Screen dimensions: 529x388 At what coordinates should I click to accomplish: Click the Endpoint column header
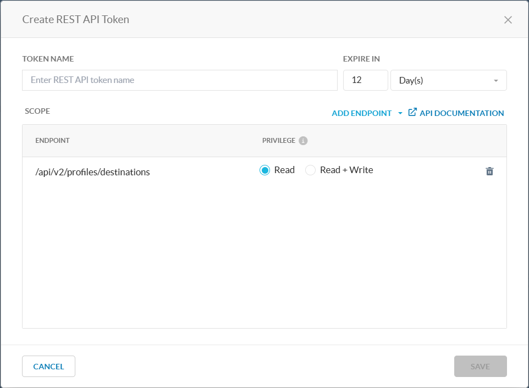[52, 141]
